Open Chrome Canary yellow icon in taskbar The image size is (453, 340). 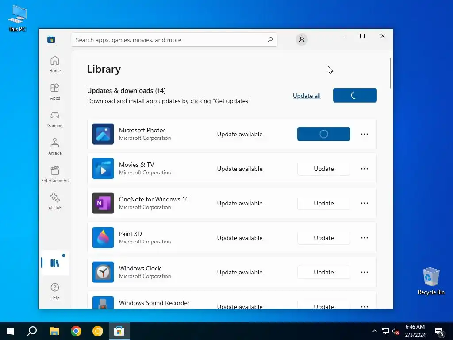[98, 331]
